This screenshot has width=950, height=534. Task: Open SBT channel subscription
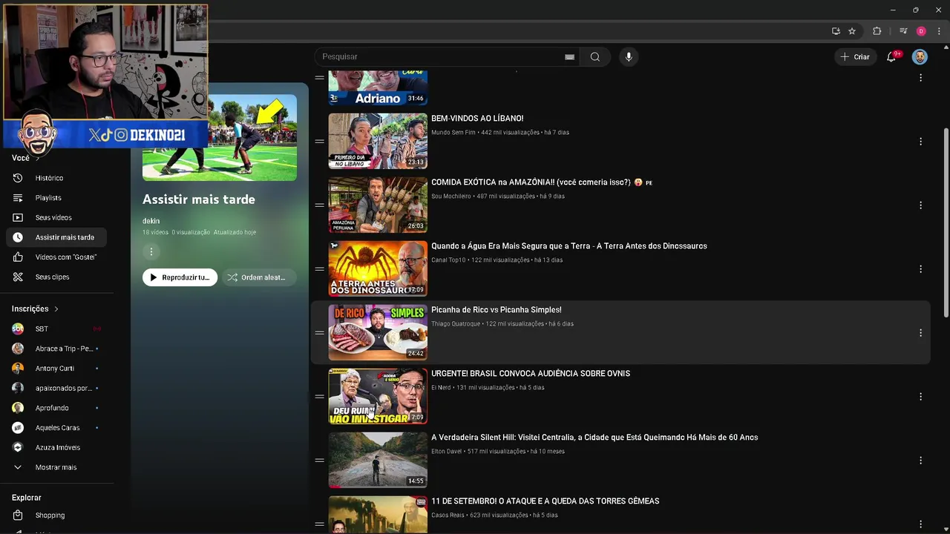(x=58, y=329)
